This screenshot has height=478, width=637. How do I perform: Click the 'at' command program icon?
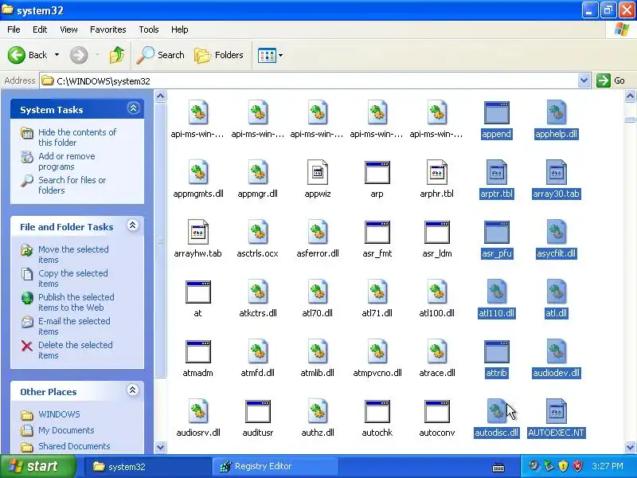[197, 292]
